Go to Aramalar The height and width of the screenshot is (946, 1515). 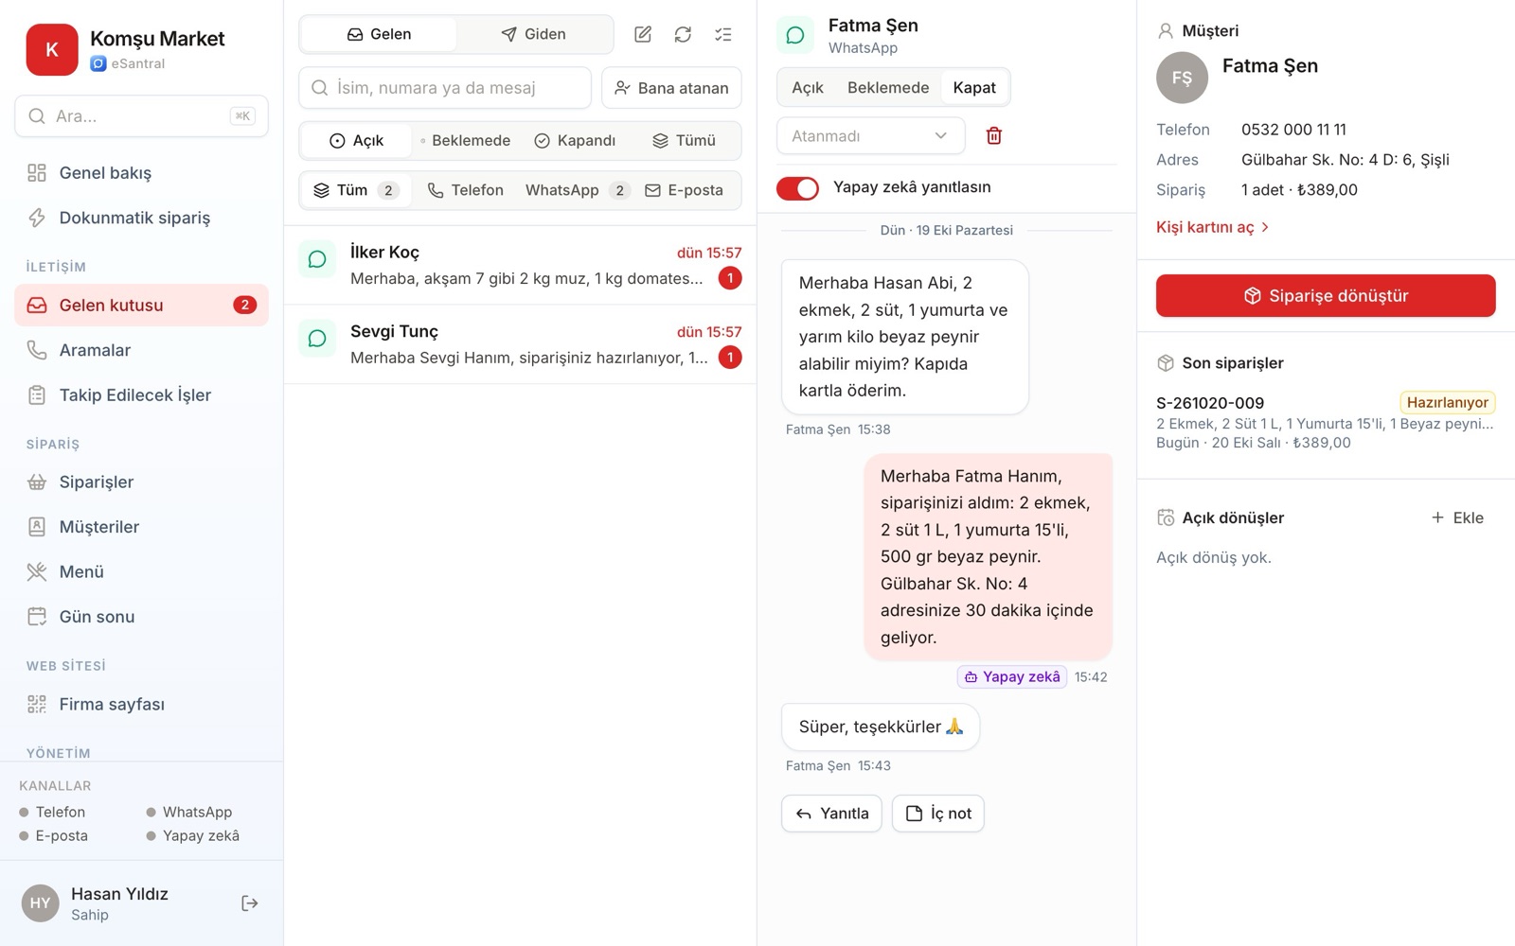point(141,350)
